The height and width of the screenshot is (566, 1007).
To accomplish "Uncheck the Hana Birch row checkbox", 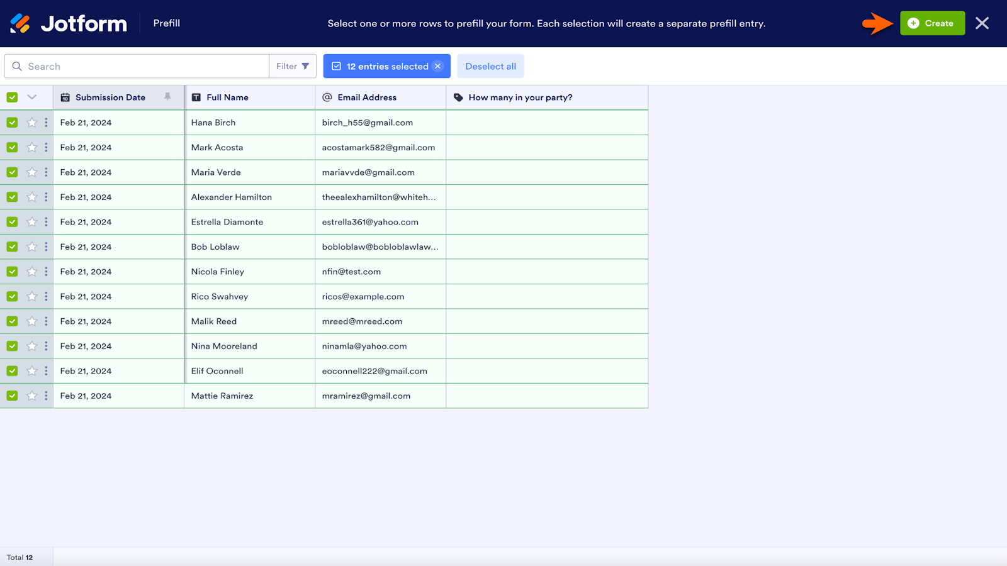I will 12,123.
